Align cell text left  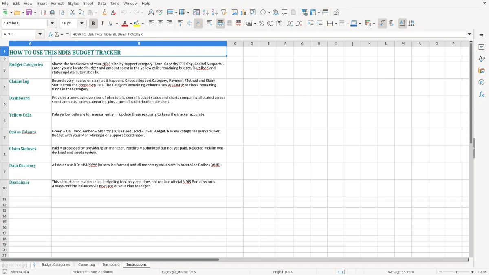pyautogui.click(x=151, y=24)
